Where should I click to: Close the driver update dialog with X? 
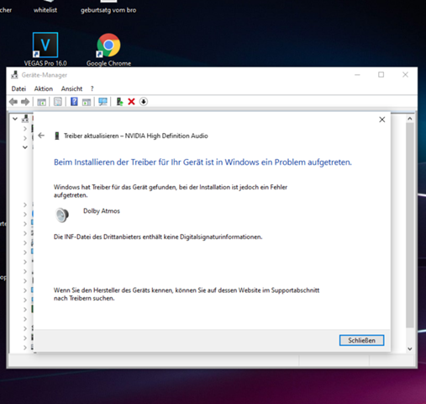coord(382,120)
